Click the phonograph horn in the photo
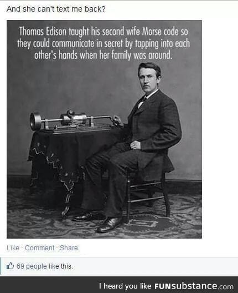The width and height of the screenshot is (238, 293). click(x=35, y=121)
